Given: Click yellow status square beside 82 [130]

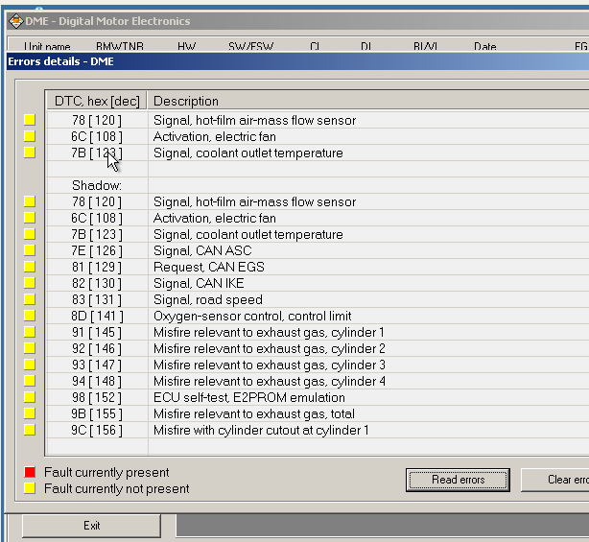Looking at the screenshot, I should 30,283.
